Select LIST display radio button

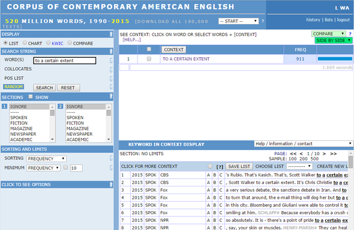click(x=5, y=42)
